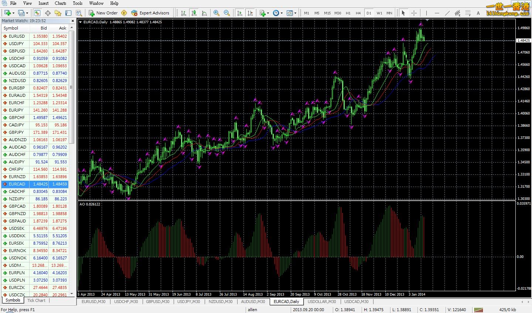
Task: Select the Text label tool
Action: tap(478, 13)
